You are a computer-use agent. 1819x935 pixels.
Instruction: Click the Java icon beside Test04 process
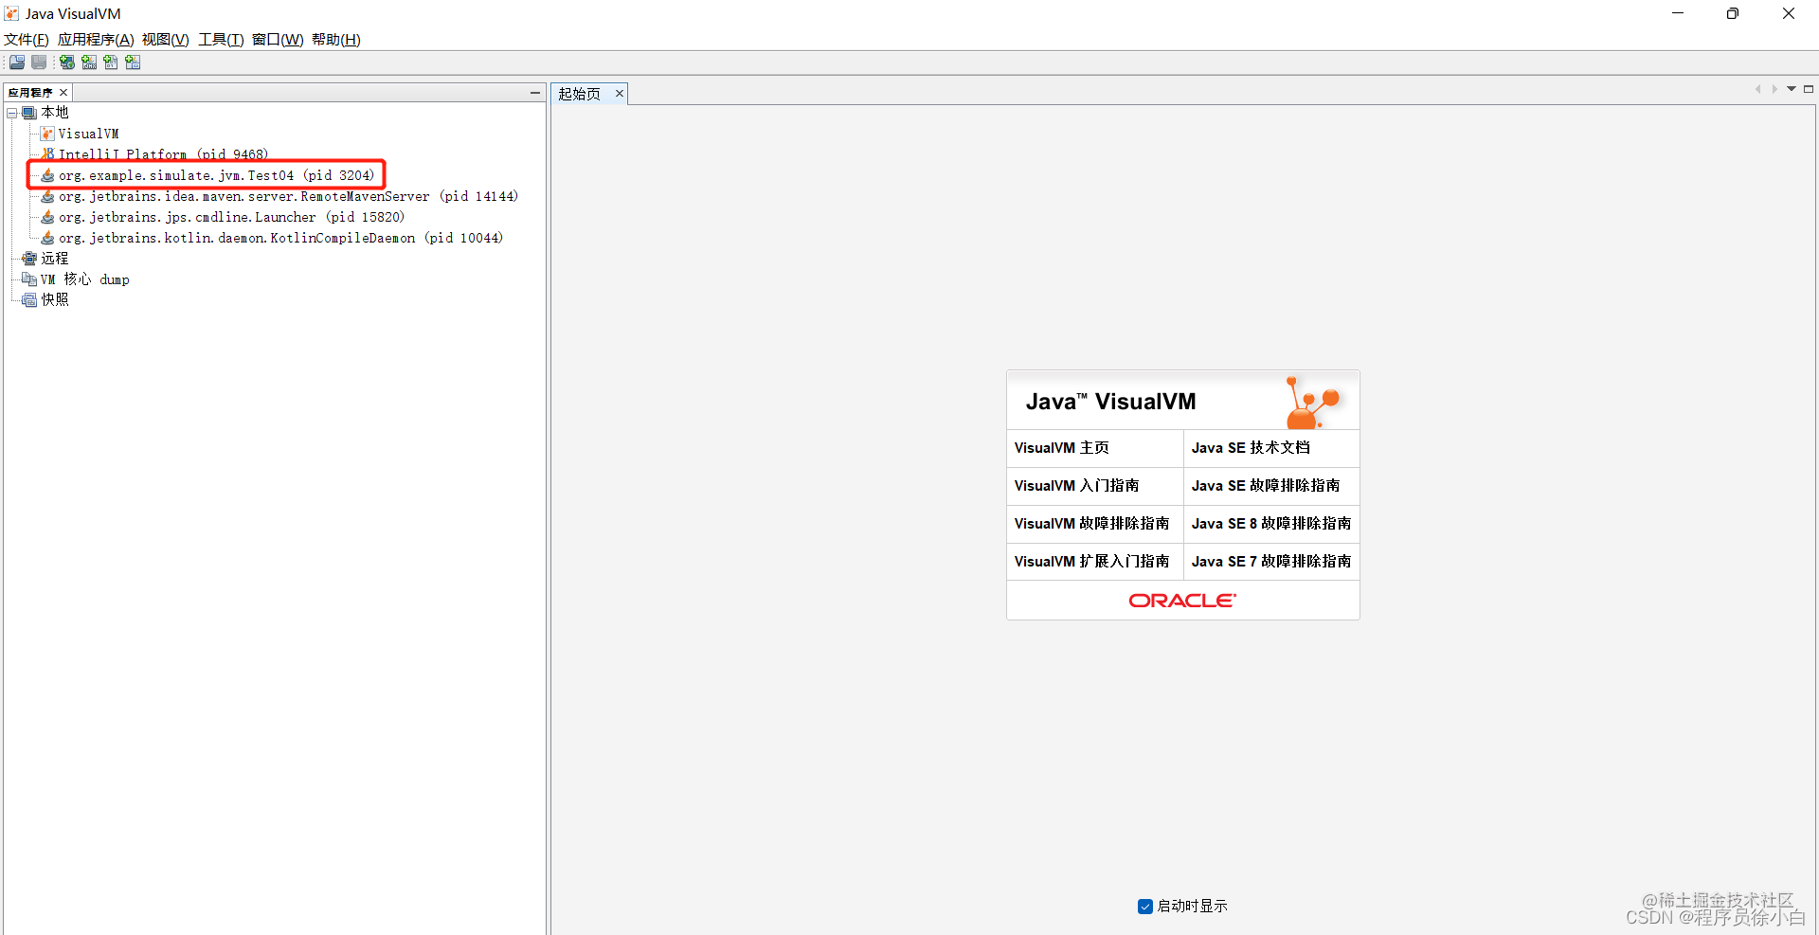point(47,175)
